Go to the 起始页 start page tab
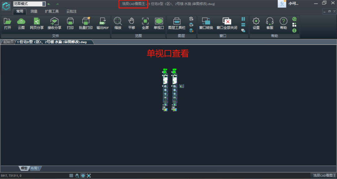The height and width of the screenshot is (179, 337). click(8, 42)
